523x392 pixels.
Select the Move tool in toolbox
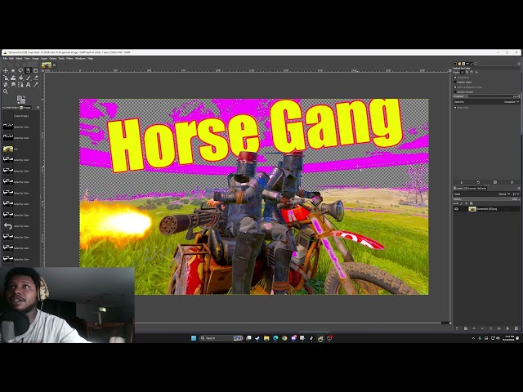click(6, 71)
